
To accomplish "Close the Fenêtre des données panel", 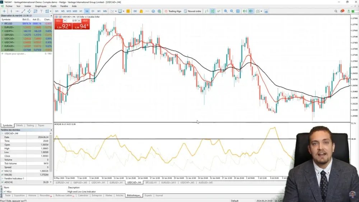I will (51, 130).
